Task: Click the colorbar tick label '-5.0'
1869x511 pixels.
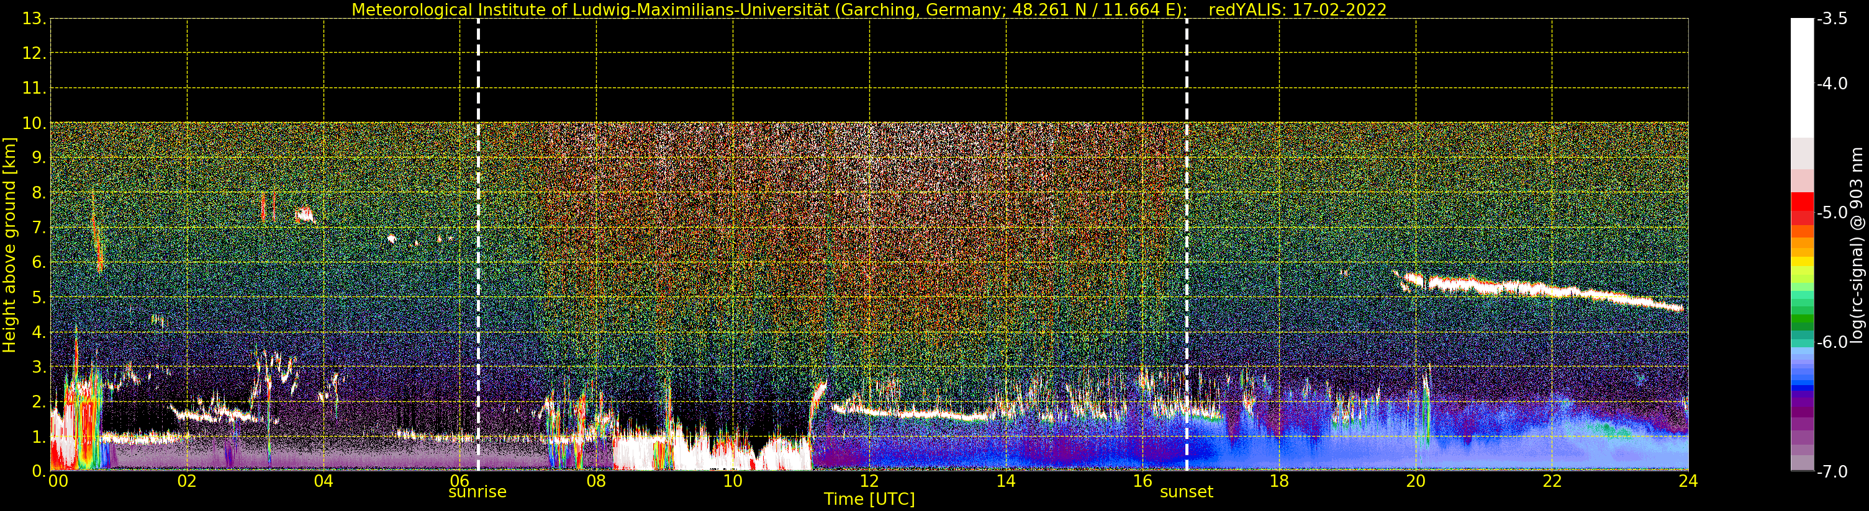Action: tap(1832, 212)
